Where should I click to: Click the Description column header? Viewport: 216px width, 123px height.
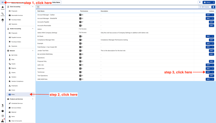click(104, 11)
